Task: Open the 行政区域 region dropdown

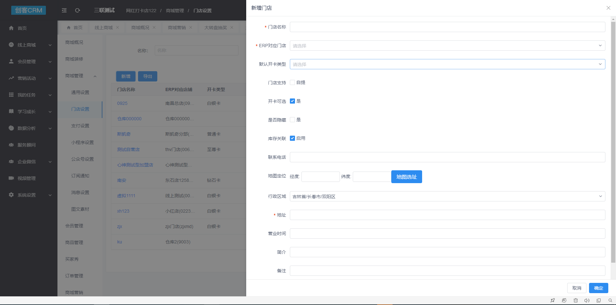Action: pyautogui.click(x=447, y=196)
